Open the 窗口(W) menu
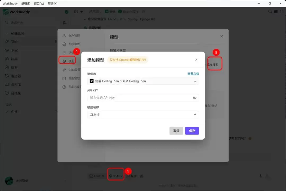This screenshot has width=286, height=191. pos(39,3)
